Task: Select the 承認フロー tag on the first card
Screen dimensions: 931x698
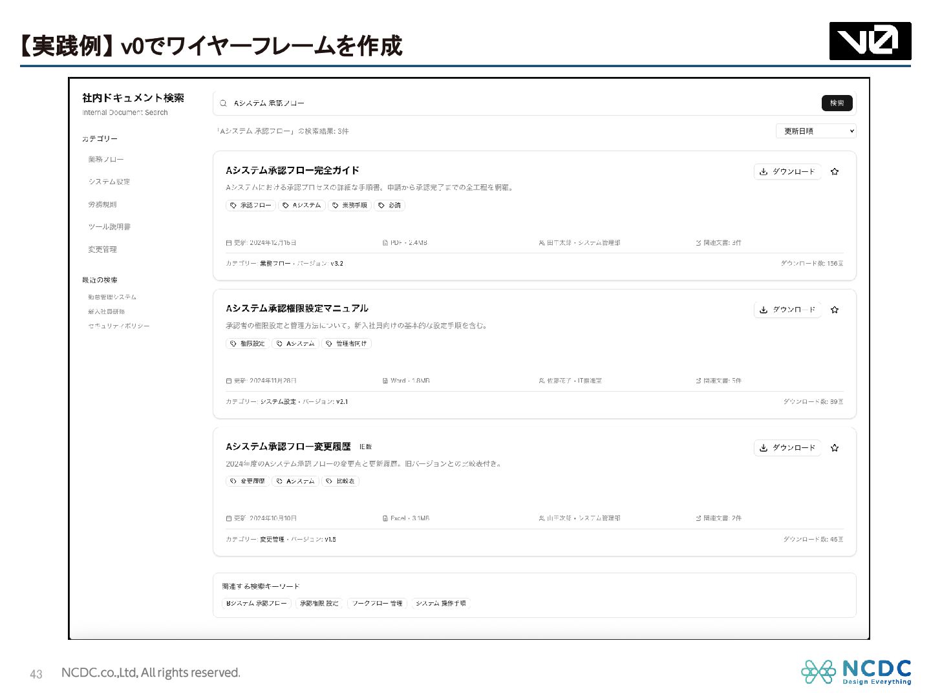Action: pyautogui.click(x=251, y=206)
